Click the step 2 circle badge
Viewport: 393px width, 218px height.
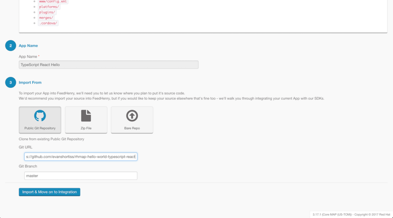click(x=10, y=46)
